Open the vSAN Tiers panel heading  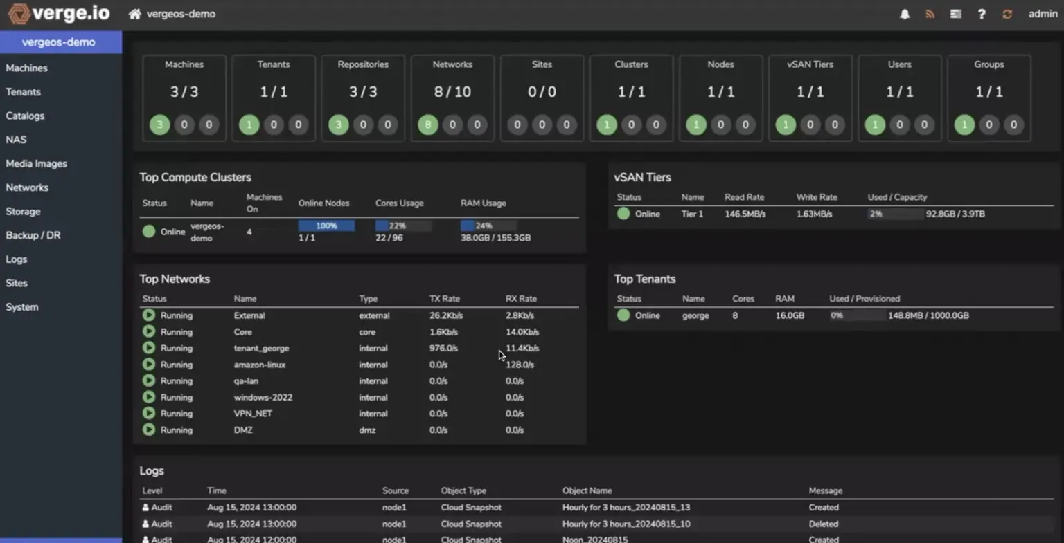pyautogui.click(x=642, y=177)
